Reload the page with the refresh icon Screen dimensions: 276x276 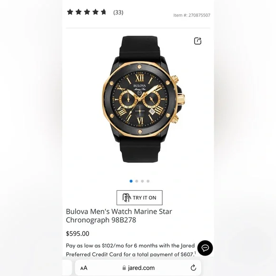[193, 268]
